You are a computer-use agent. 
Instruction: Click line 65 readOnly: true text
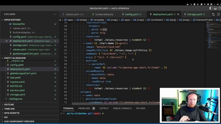(101, 82)
